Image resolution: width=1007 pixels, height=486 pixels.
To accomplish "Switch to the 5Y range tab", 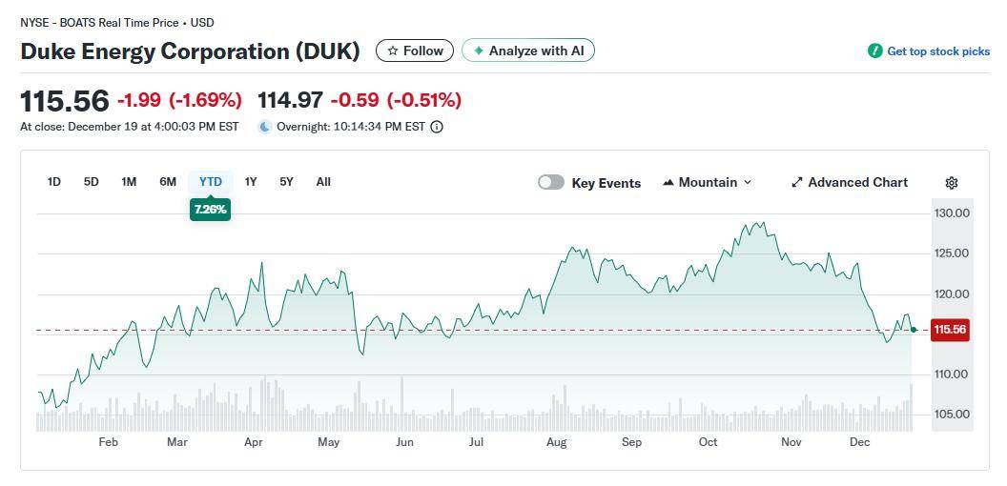I will [286, 182].
